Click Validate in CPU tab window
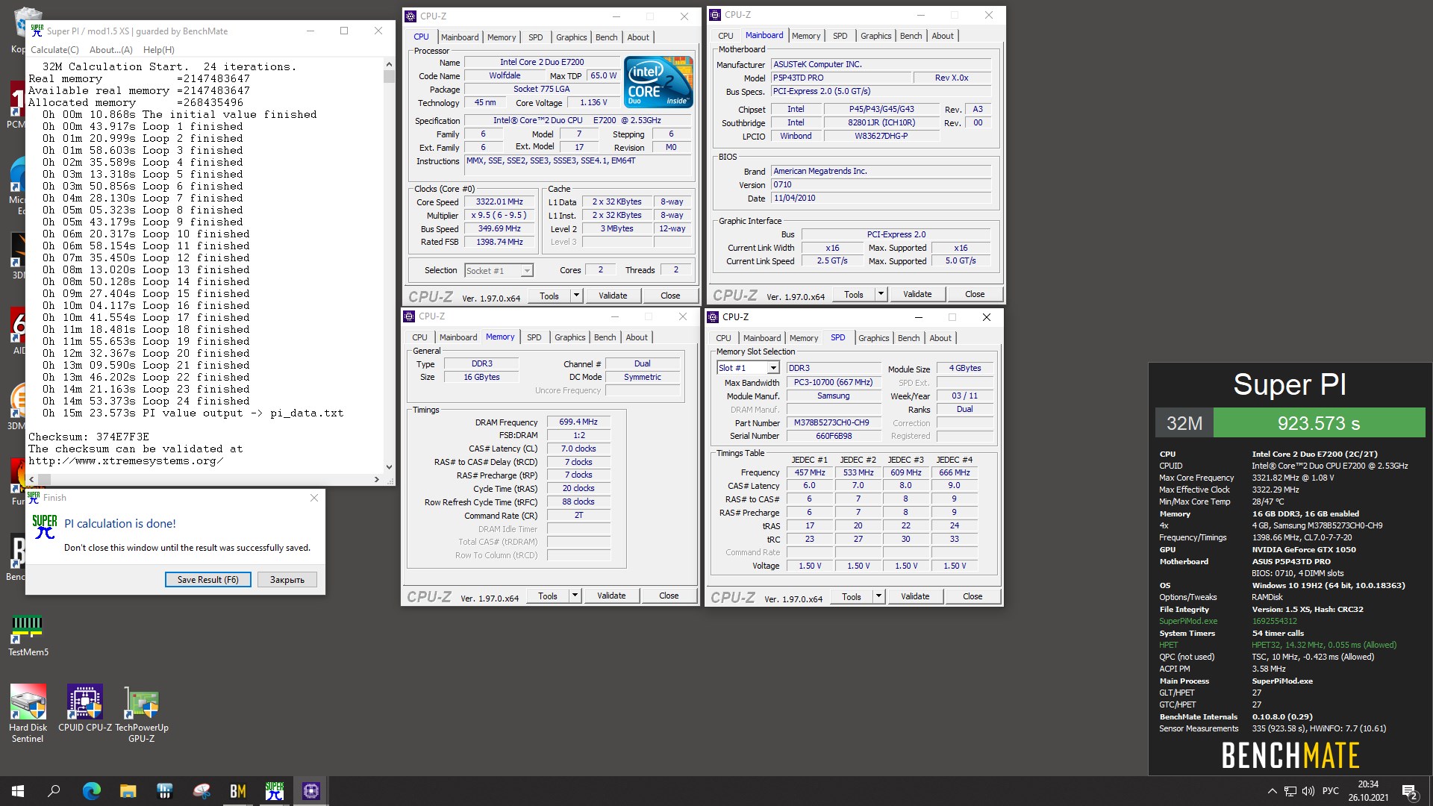1433x806 pixels. (x=613, y=296)
